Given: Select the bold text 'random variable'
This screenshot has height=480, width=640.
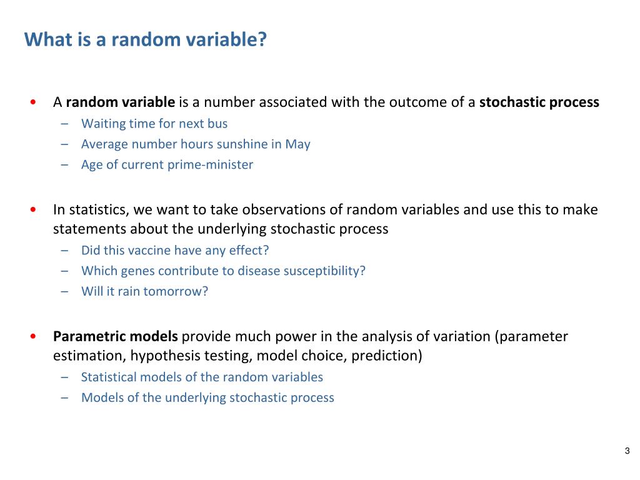Looking at the screenshot, I should pos(121,102).
